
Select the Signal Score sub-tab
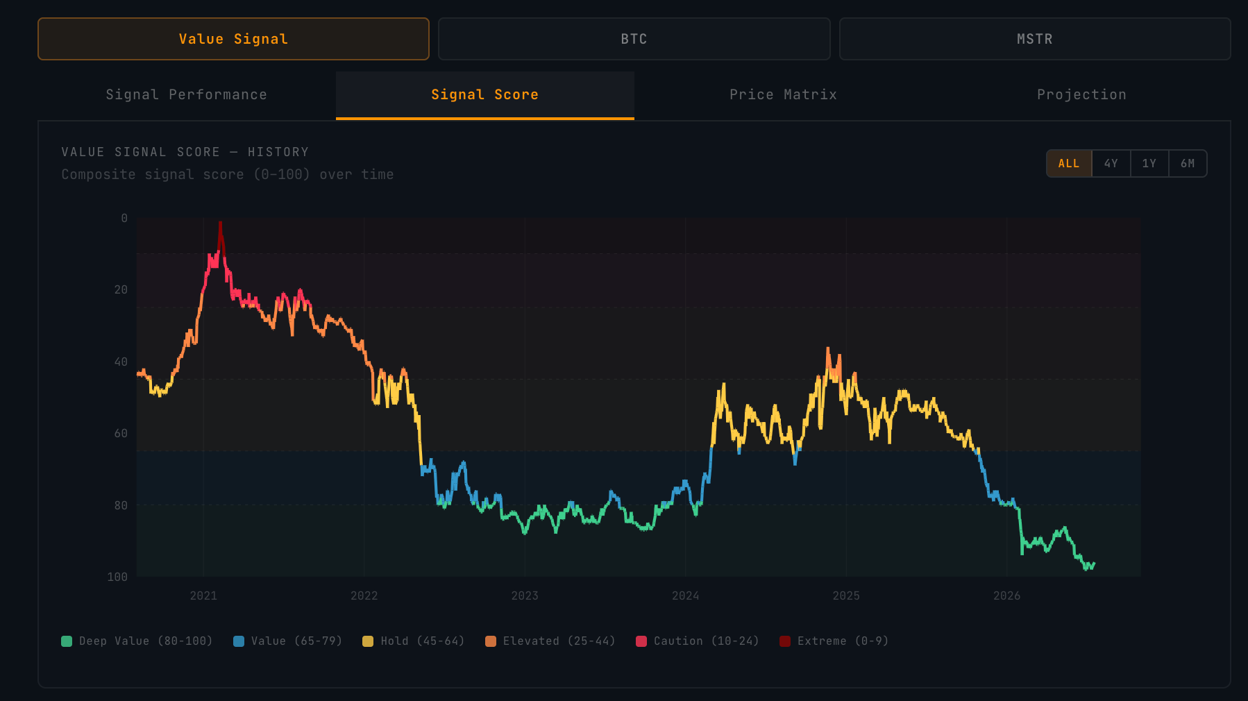(485, 95)
